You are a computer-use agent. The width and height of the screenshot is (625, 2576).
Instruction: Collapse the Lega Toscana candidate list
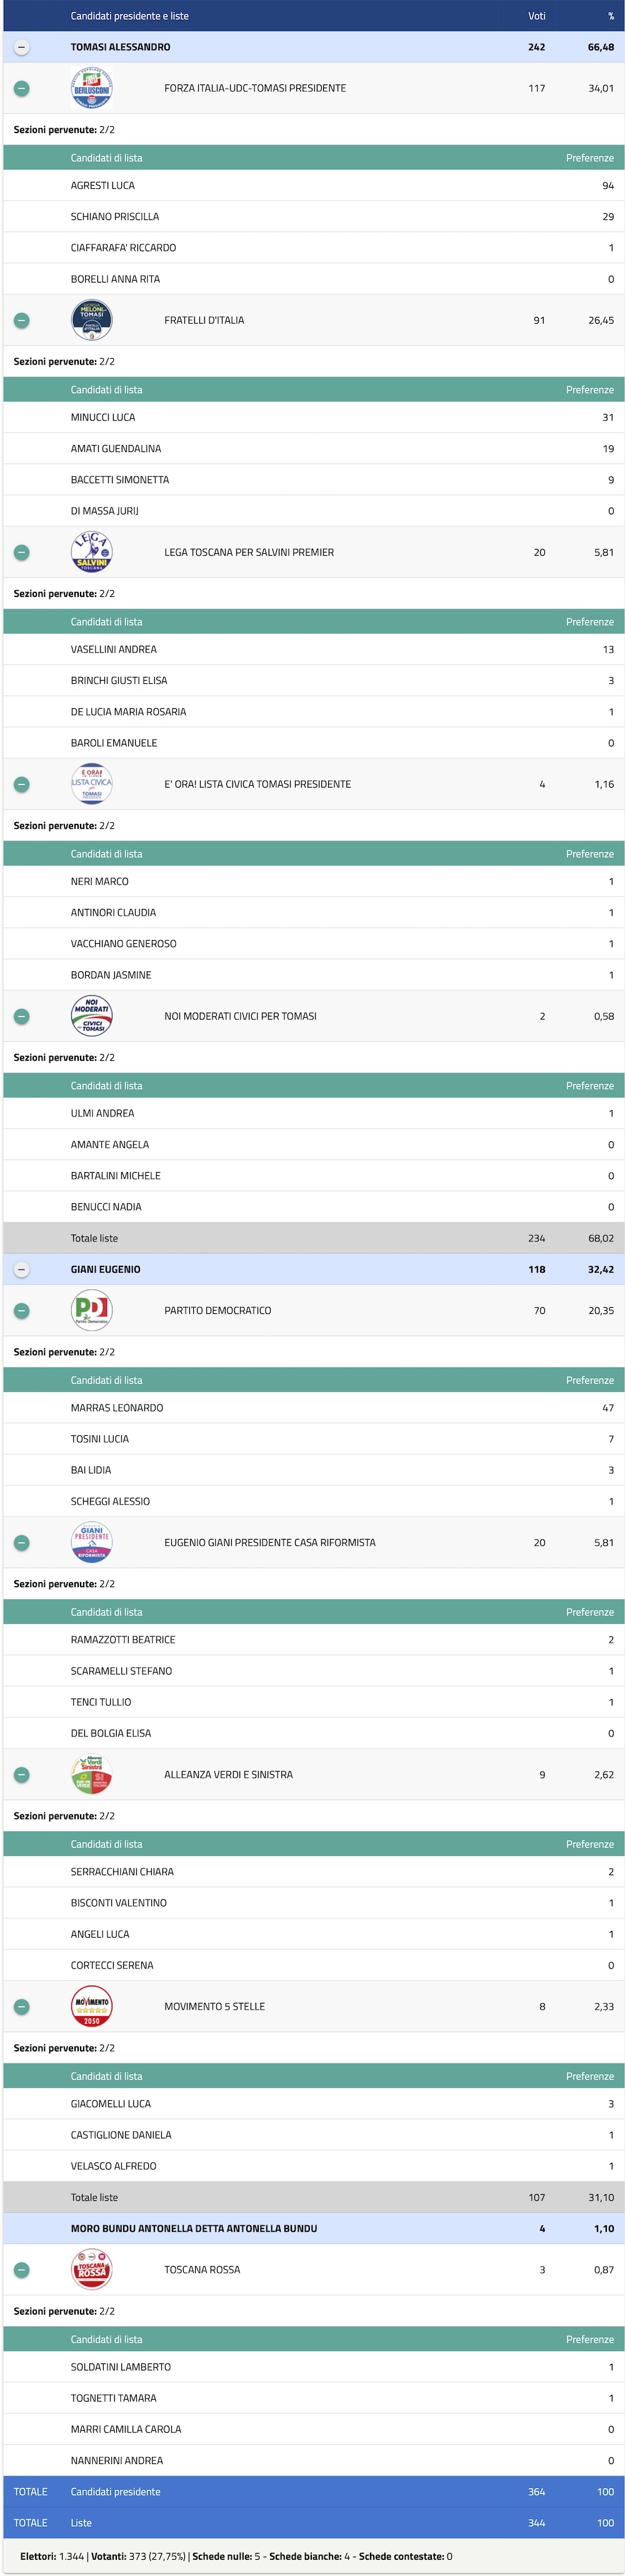coord(22,552)
